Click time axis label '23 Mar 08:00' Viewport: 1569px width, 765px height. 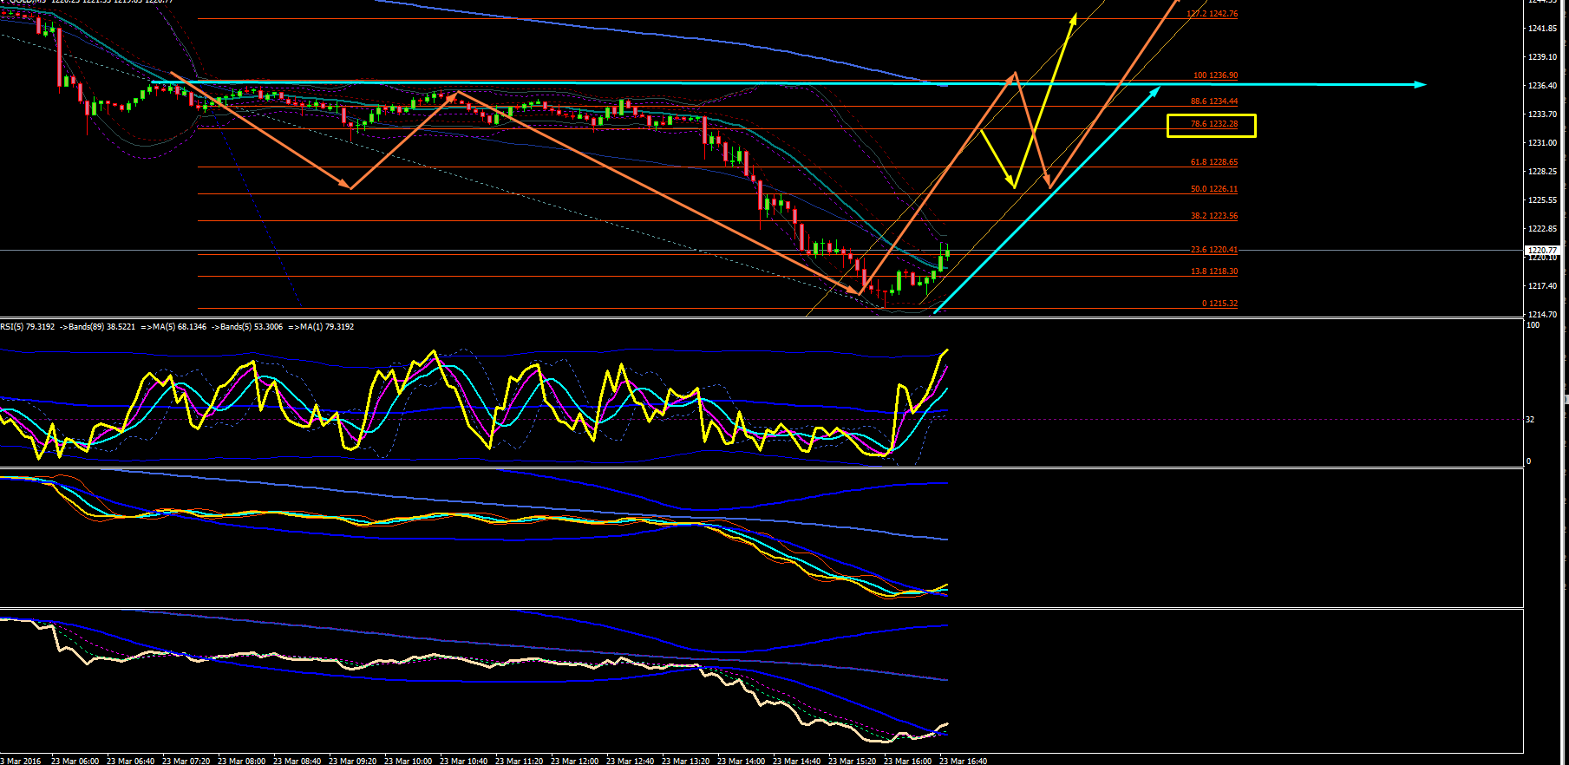(x=242, y=761)
